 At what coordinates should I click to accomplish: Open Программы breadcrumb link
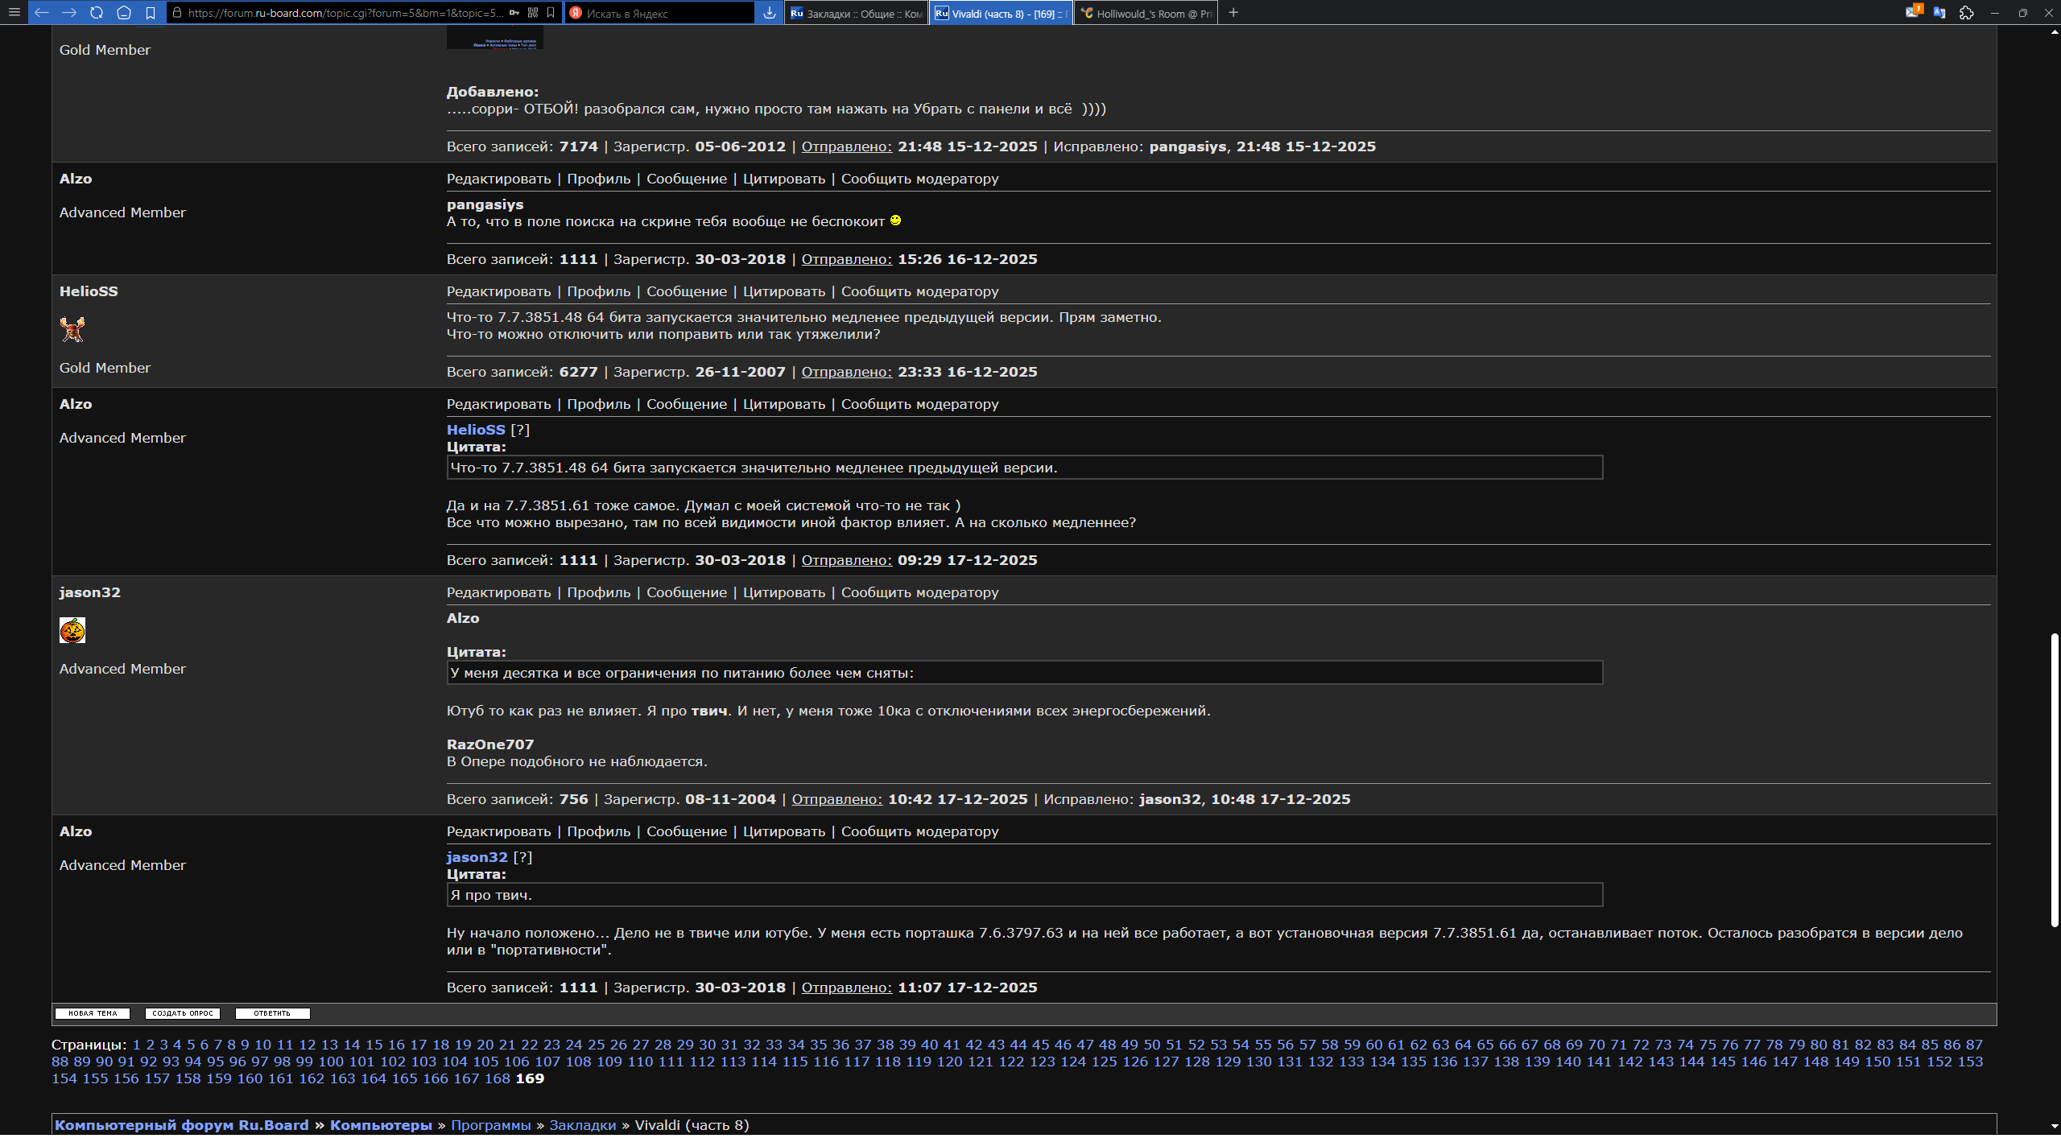[x=490, y=1125]
